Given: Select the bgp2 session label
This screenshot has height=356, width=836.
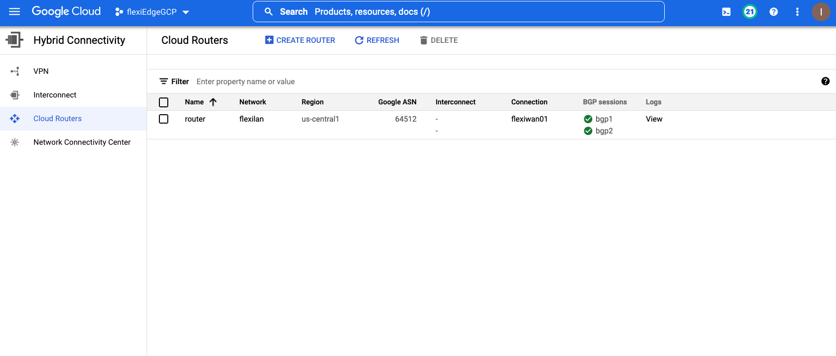Looking at the screenshot, I should point(604,131).
